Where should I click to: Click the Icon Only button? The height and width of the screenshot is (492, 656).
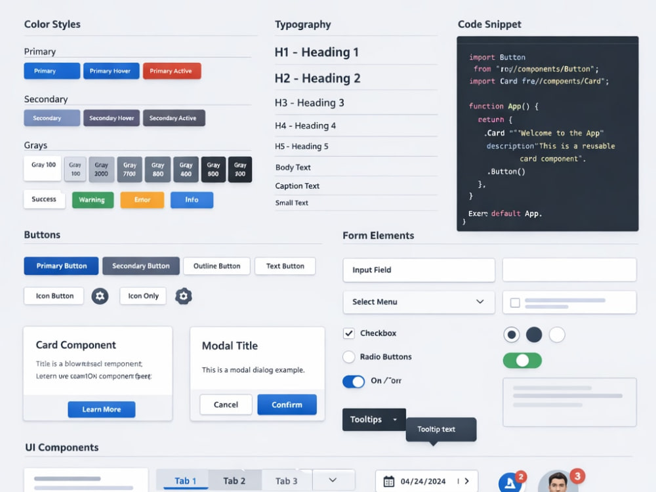tap(143, 297)
